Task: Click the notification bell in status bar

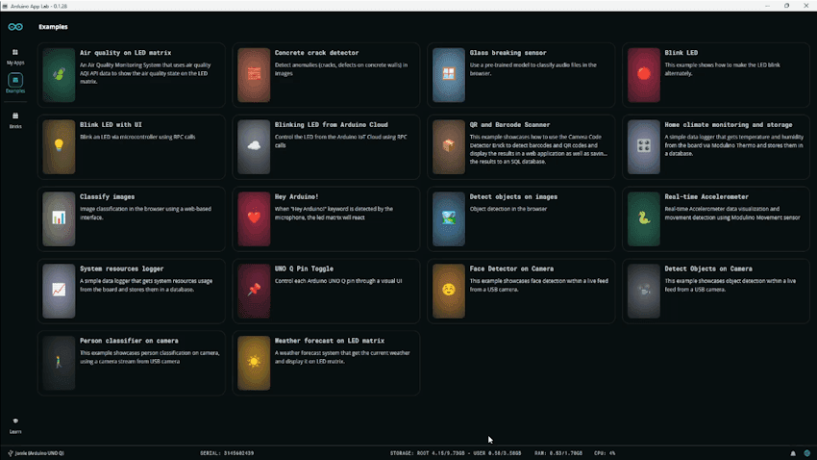Action: pos(793,453)
